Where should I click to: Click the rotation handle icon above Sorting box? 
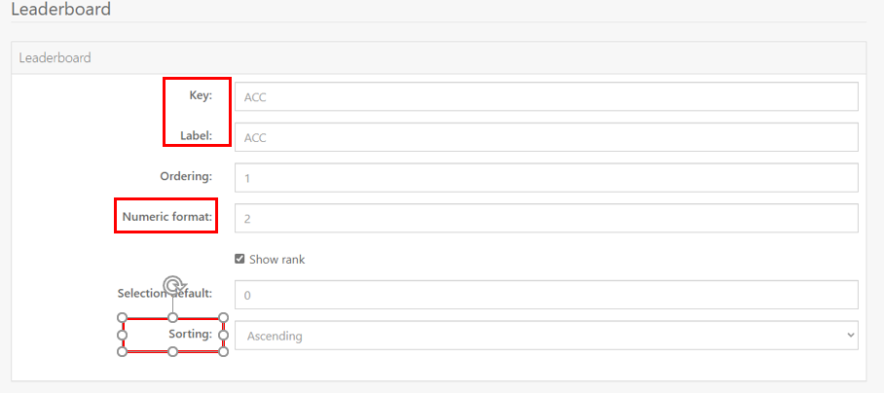tap(175, 285)
